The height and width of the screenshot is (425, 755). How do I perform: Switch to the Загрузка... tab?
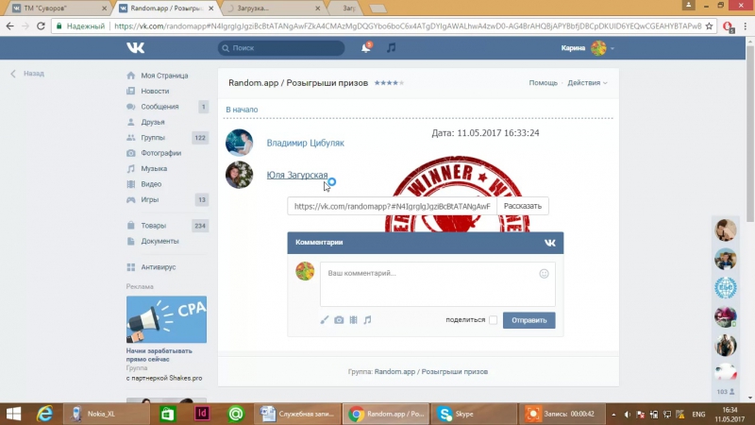coord(274,8)
